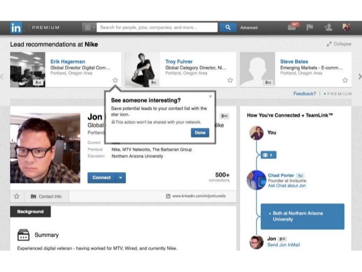
Task: Close the See someone interesting tooltip
Action: [211, 96]
